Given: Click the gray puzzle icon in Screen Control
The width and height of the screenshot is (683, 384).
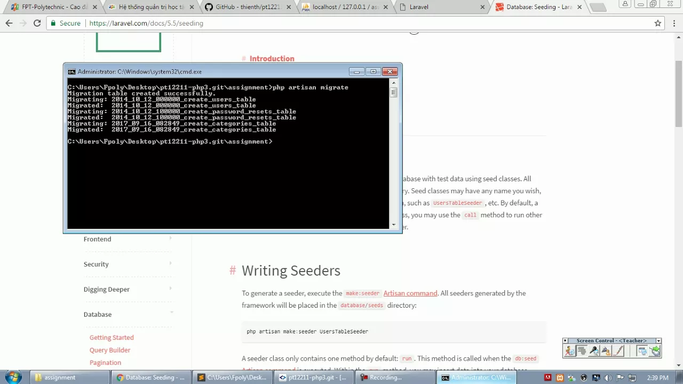Looking at the screenshot, I should [582, 351].
